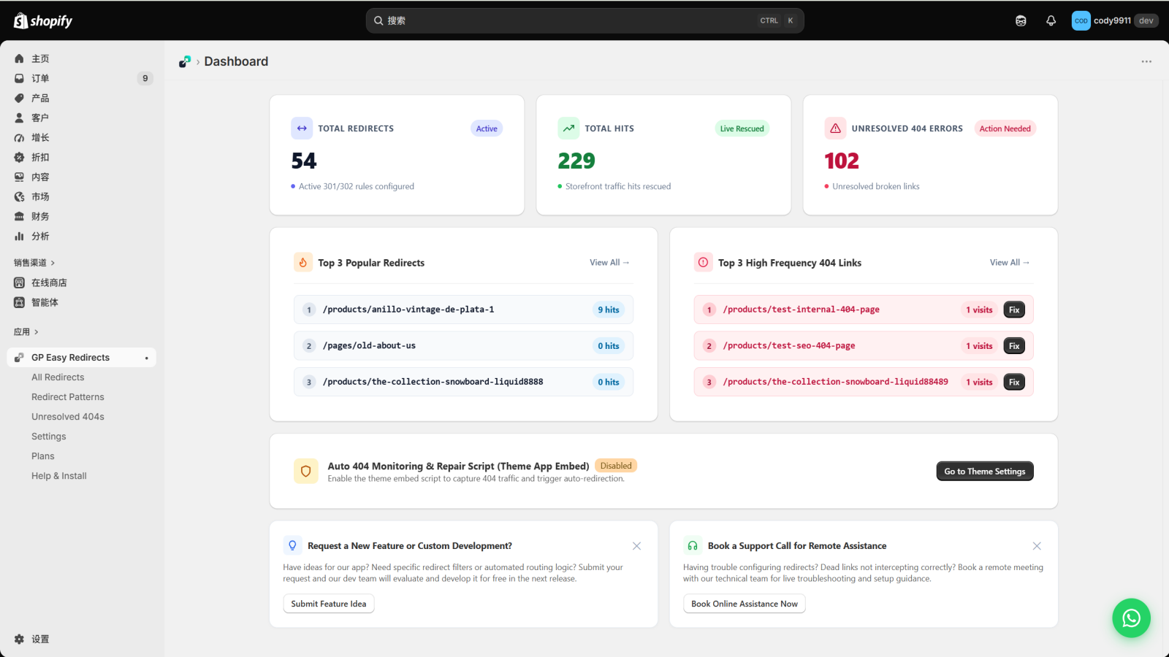Viewport: 1169px width, 657px height.
Task: Close the Book a Support Call card
Action: click(1037, 546)
